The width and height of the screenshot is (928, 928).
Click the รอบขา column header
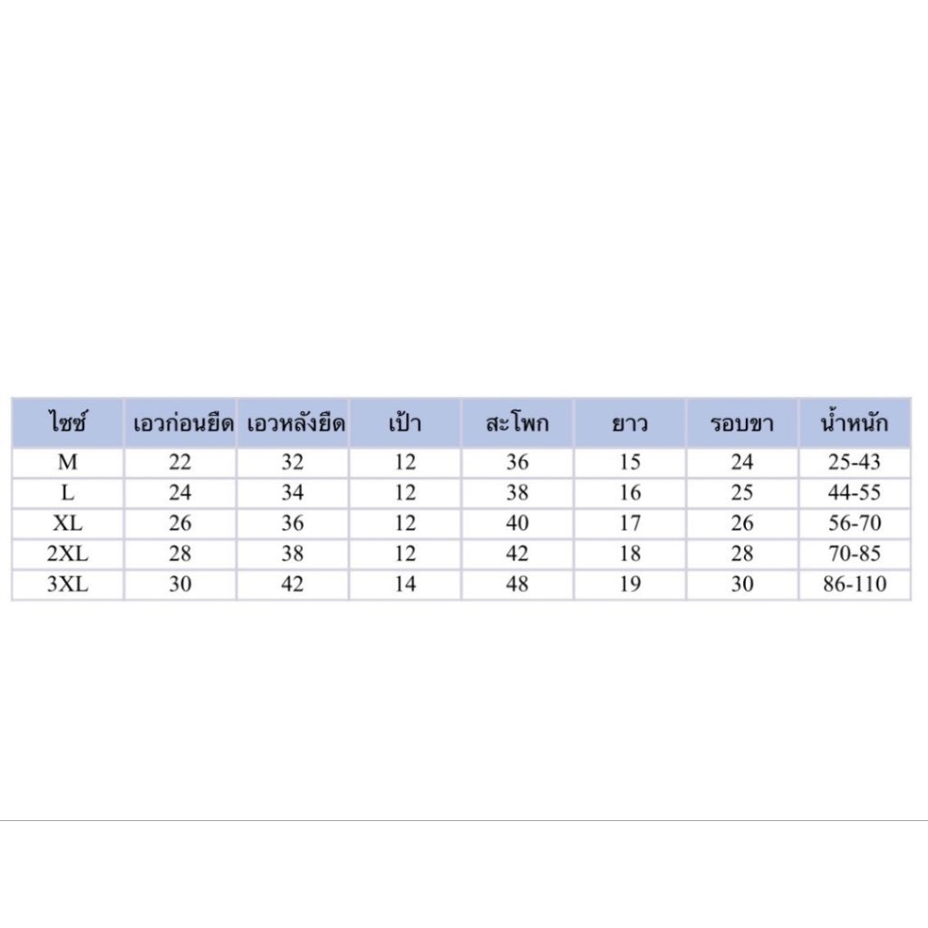point(742,423)
